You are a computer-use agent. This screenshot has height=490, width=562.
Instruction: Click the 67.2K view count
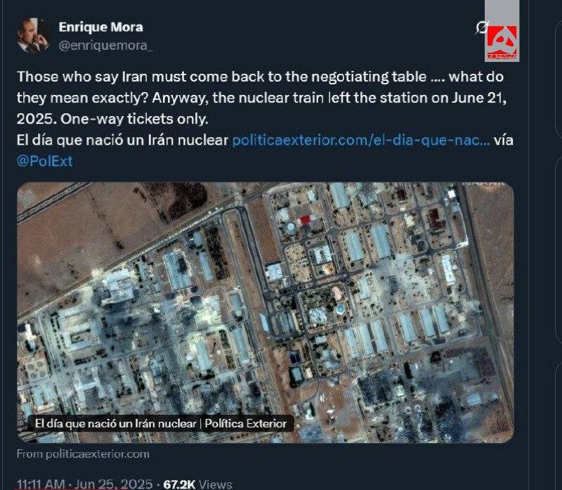pos(178,484)
